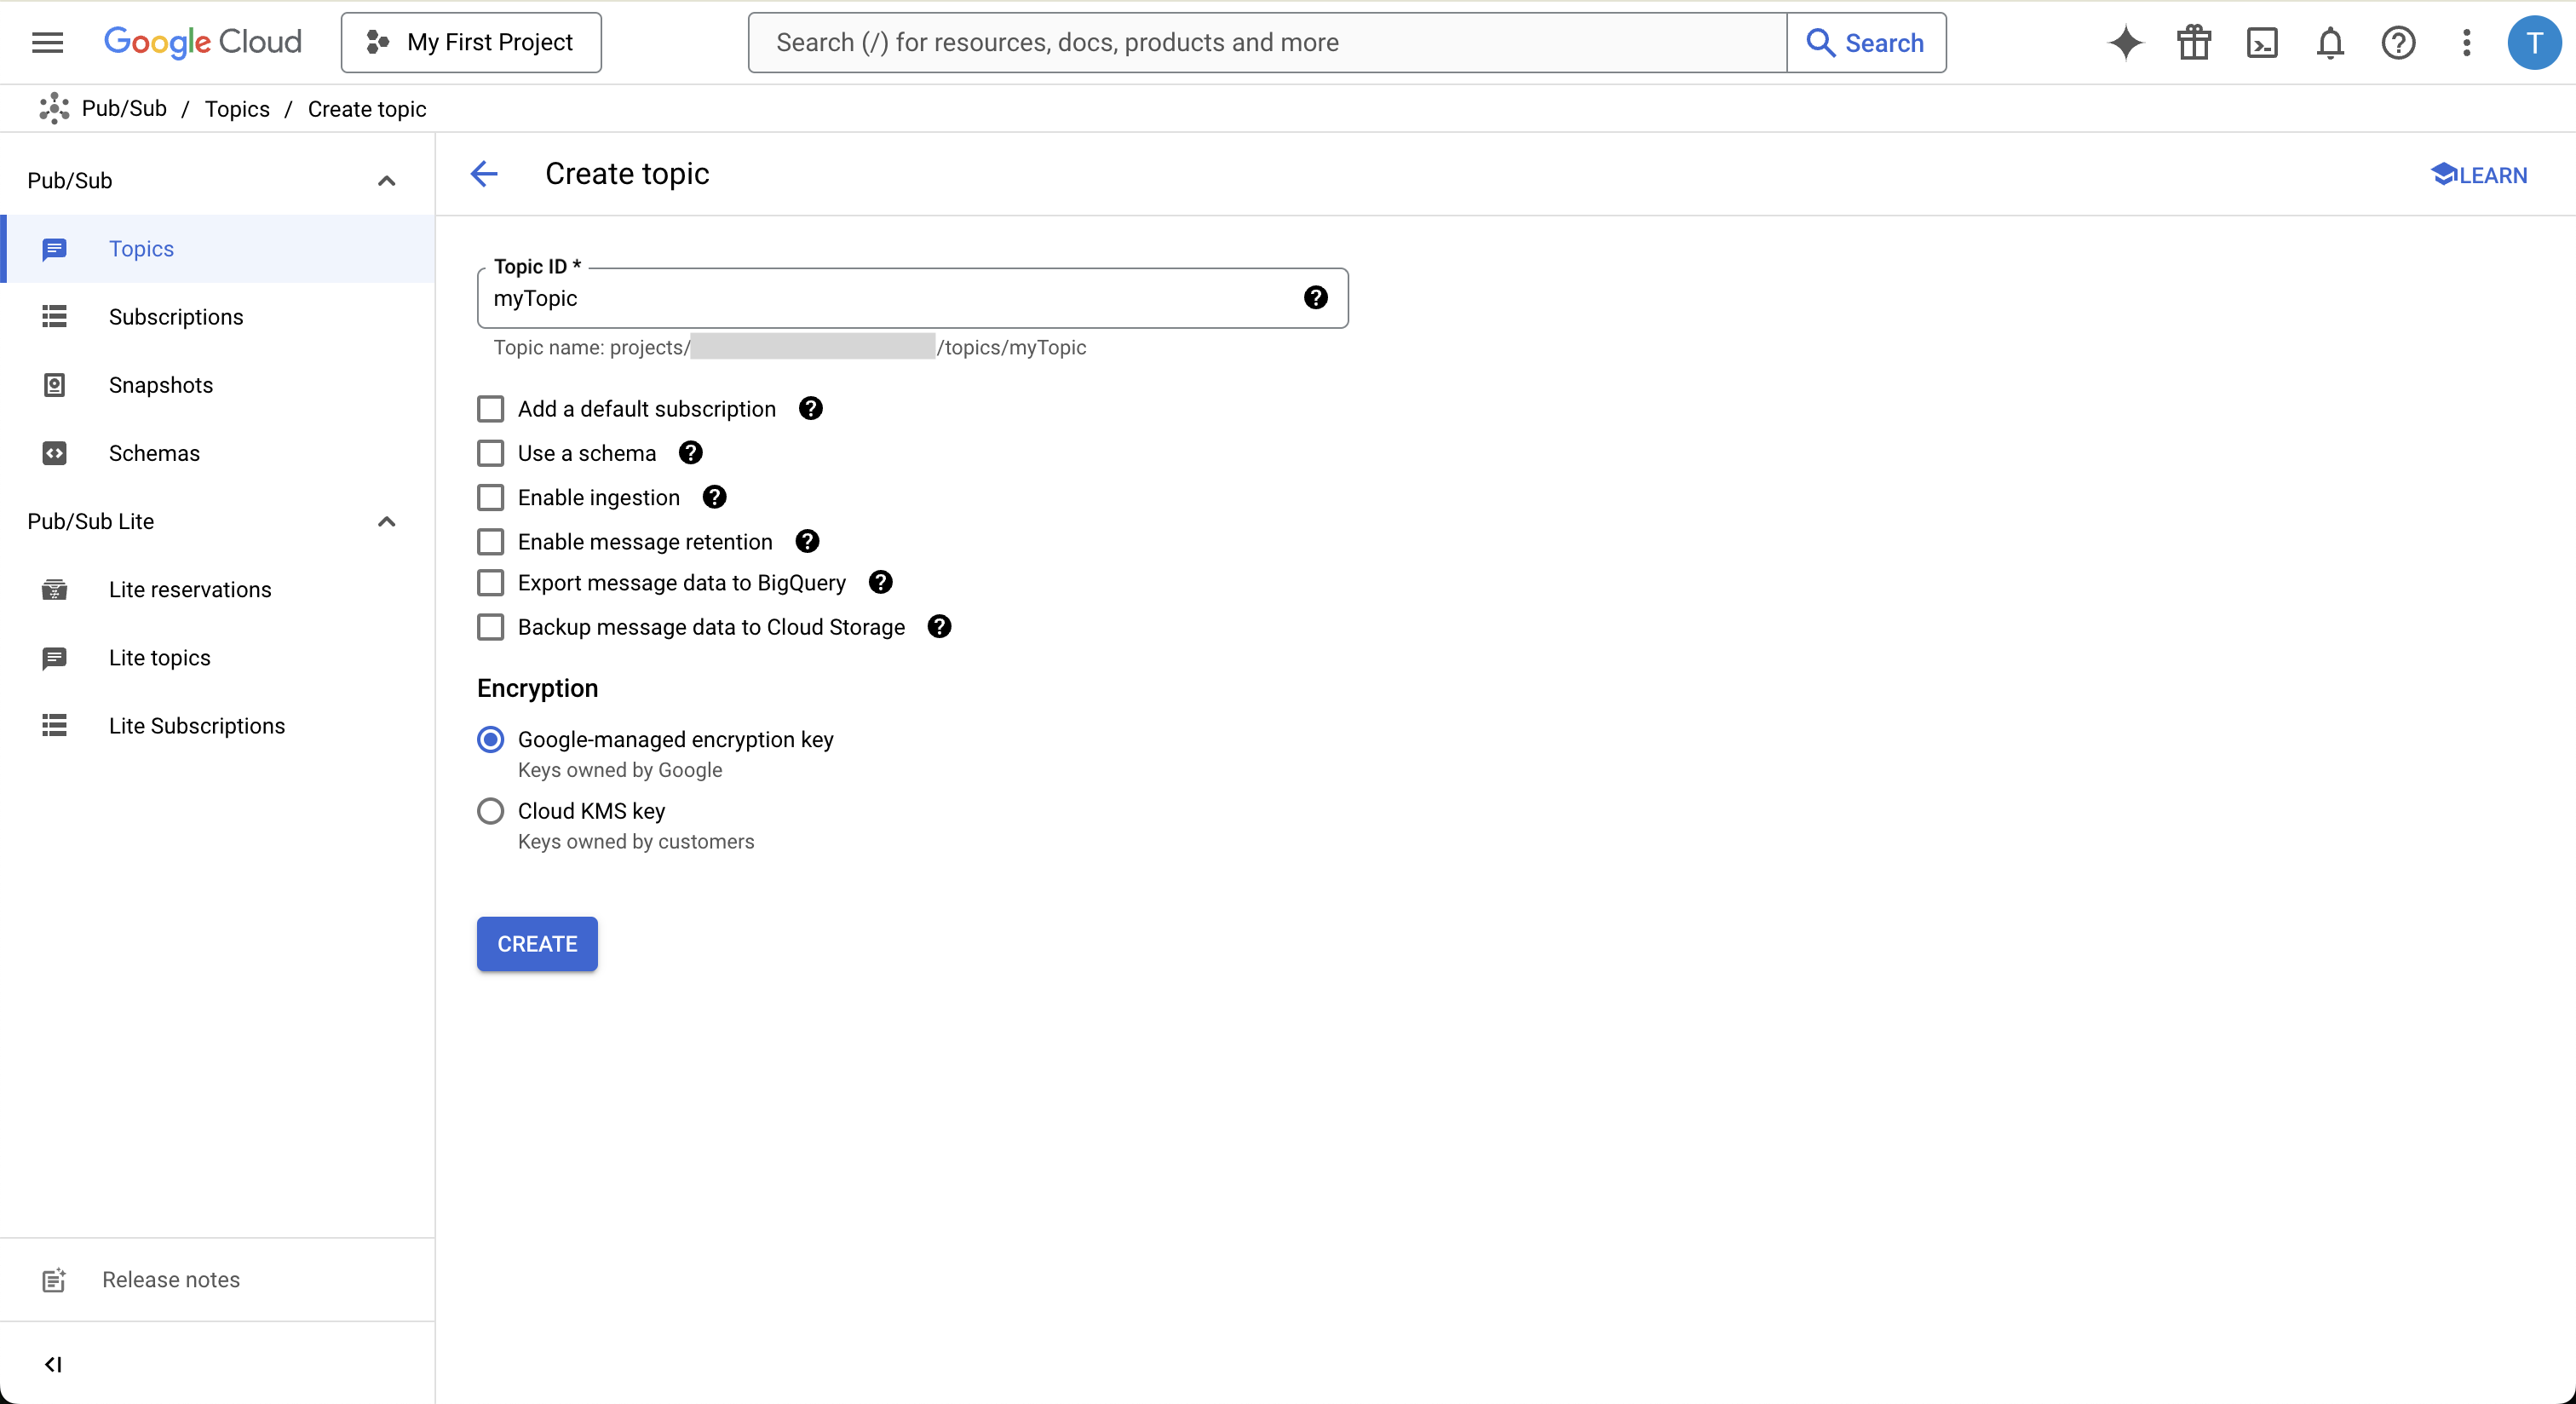Collapse the Pub/Sub sidebar section
Image resolution: width=2576 pixels, height=1404 pixels.
386,181
